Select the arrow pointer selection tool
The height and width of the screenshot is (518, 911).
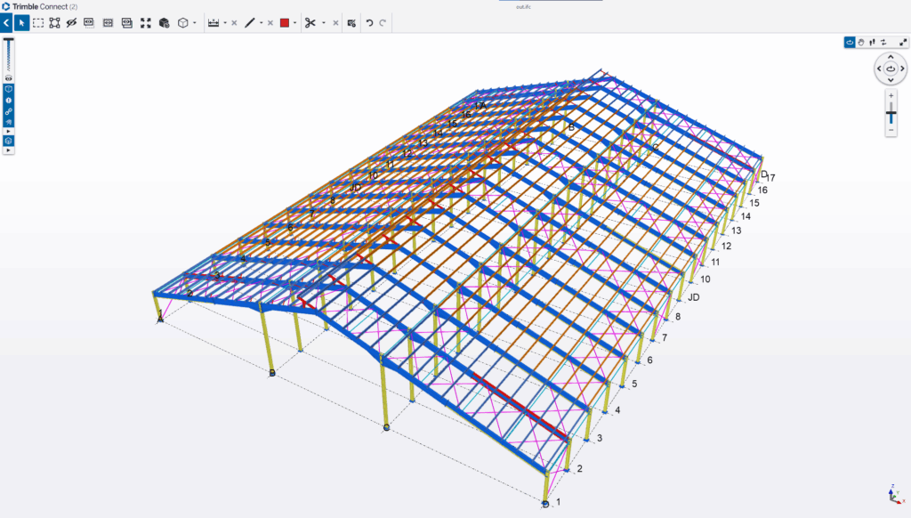22,23
